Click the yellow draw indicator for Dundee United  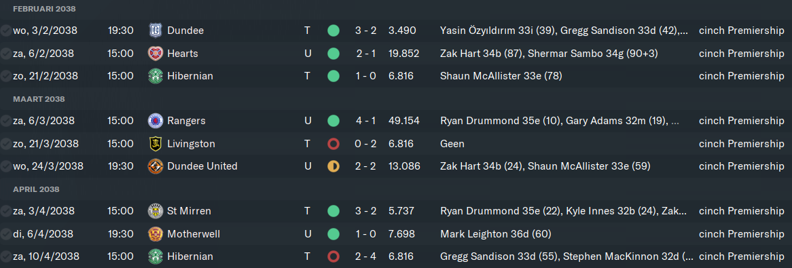(334, 166)
